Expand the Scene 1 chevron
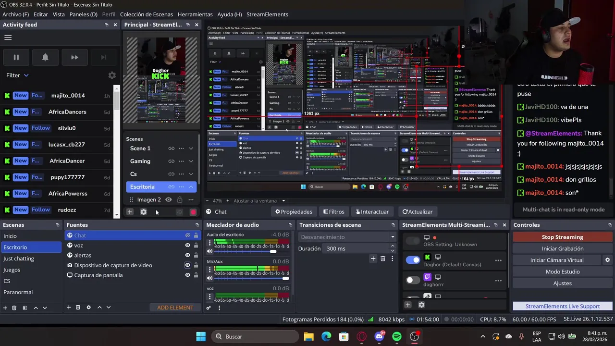Viewport: 615px width, 346px height. [191, 148]
